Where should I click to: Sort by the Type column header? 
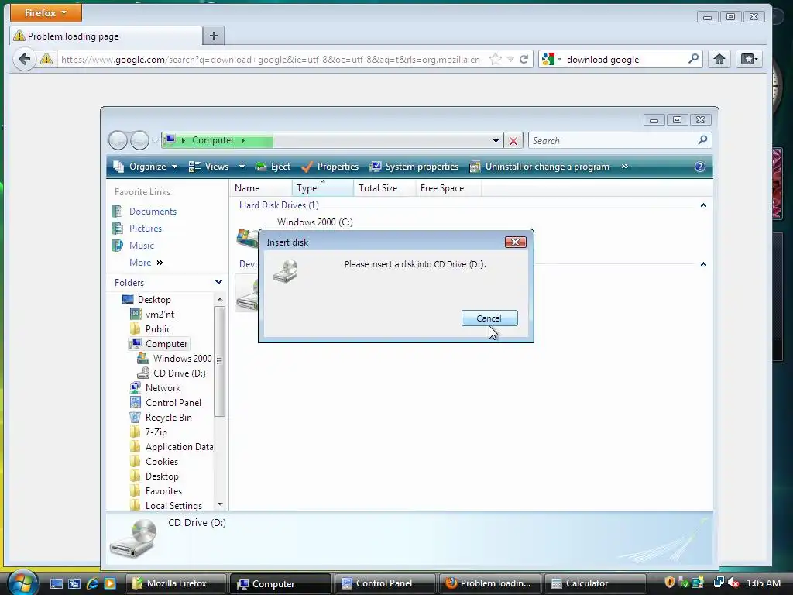click(323, 188)
